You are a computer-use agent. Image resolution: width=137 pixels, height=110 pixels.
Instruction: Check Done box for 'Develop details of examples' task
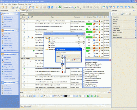24,24
